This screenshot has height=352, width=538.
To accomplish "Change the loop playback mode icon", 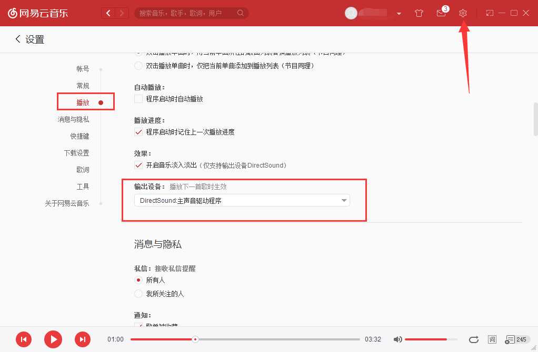I will (x=473, y=339).
